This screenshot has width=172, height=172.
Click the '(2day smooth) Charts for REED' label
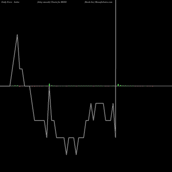pos(52,2)
